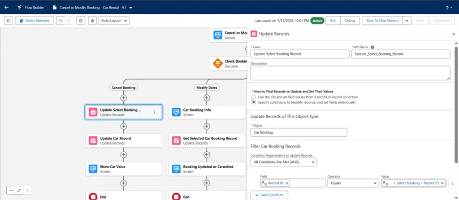Click the Select Elements button
This screenshot has height=200, width=459.
tap(35, 21)
